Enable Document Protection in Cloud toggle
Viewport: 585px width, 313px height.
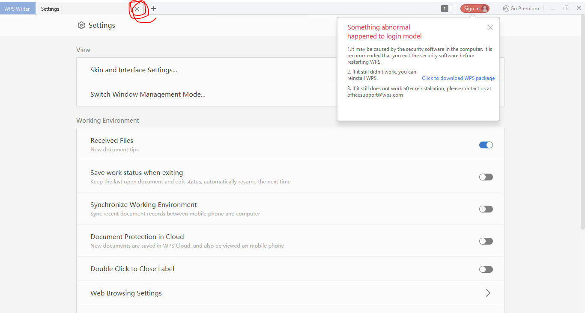(486, 241)
